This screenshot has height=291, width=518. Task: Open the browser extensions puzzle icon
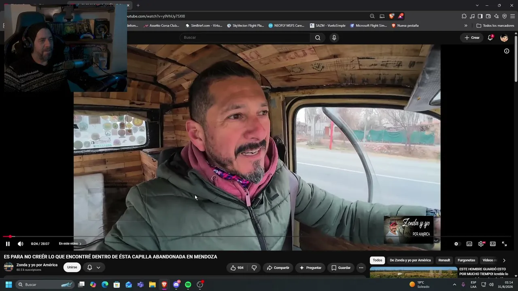[464, 16]
